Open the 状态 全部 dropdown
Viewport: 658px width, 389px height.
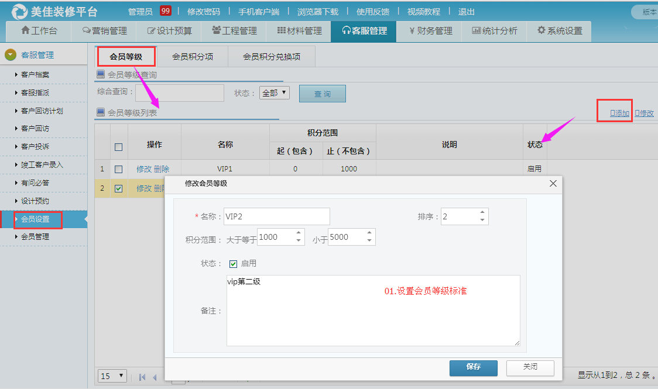coord(275,92)
